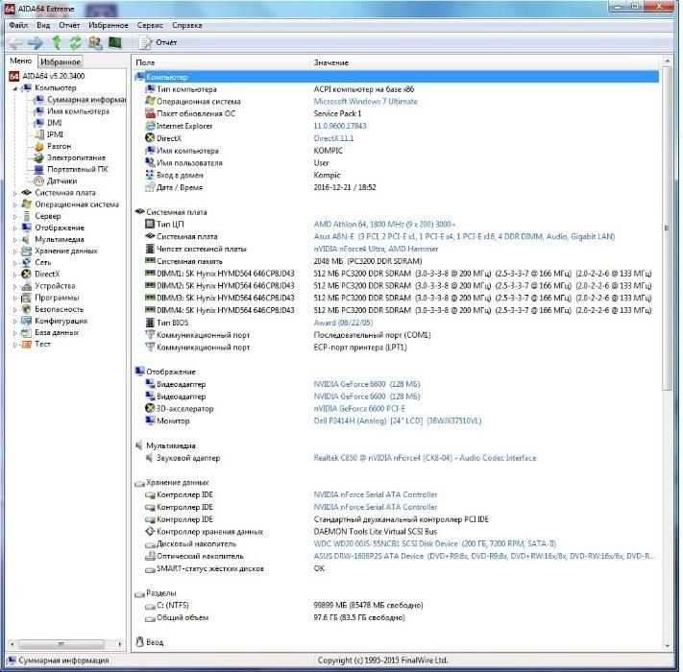Click the Устройства tree icon
Screen dimensions: 683x672
[27, 286]
